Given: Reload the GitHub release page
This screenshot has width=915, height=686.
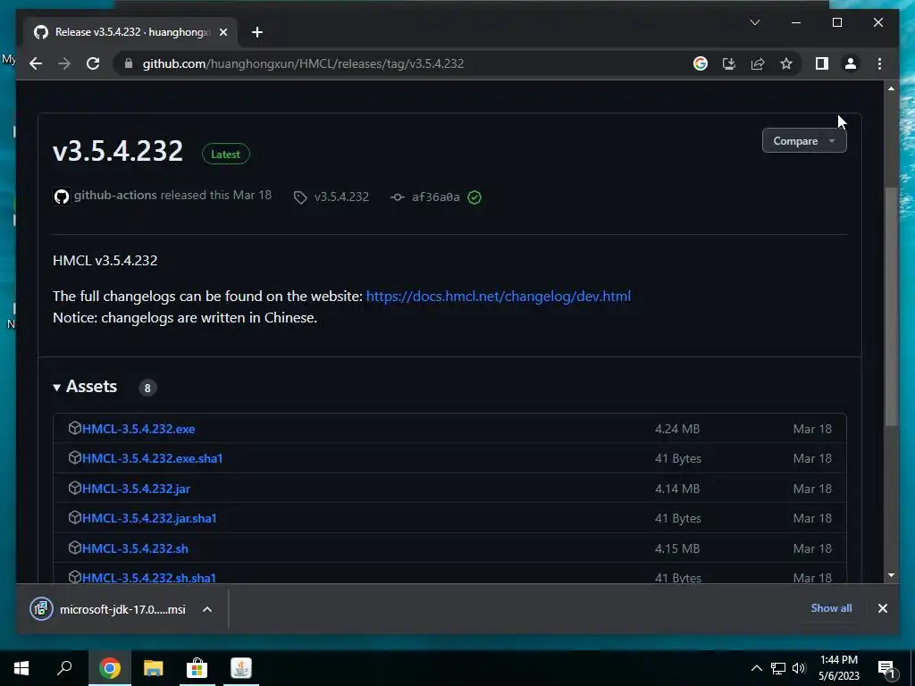Looking at the screenshot, I should click(x=93, y=63).
